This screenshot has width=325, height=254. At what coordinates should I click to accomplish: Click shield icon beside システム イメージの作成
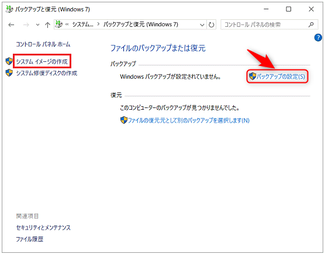(9, 61)
